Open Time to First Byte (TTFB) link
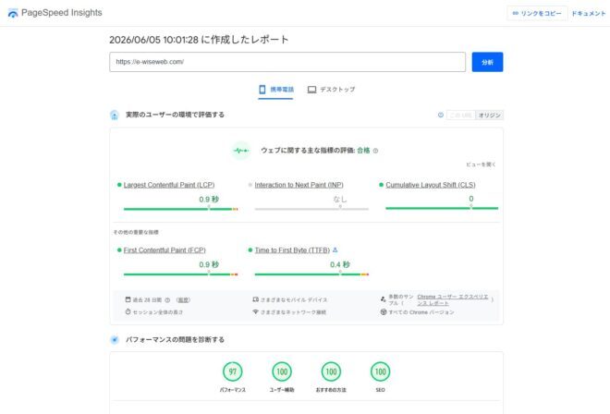The height and width of the screenshot is (414, 610). point(292,250)
